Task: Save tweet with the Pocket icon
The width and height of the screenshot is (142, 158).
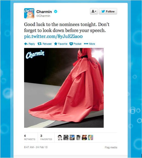Action: point(71,44)
